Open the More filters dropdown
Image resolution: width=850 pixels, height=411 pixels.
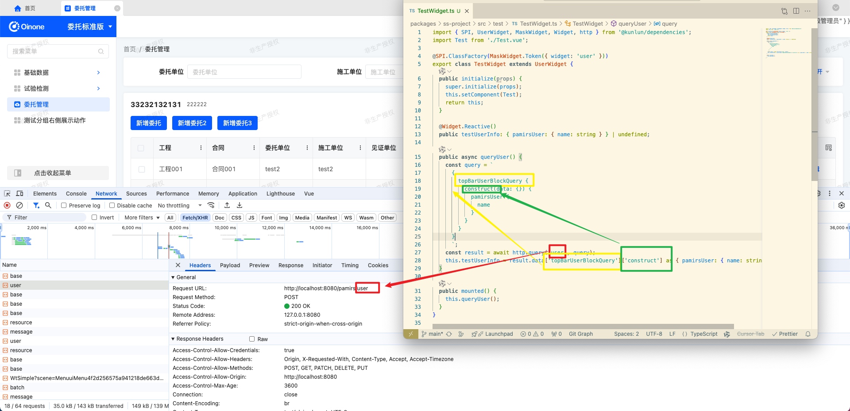click(142, 217)
